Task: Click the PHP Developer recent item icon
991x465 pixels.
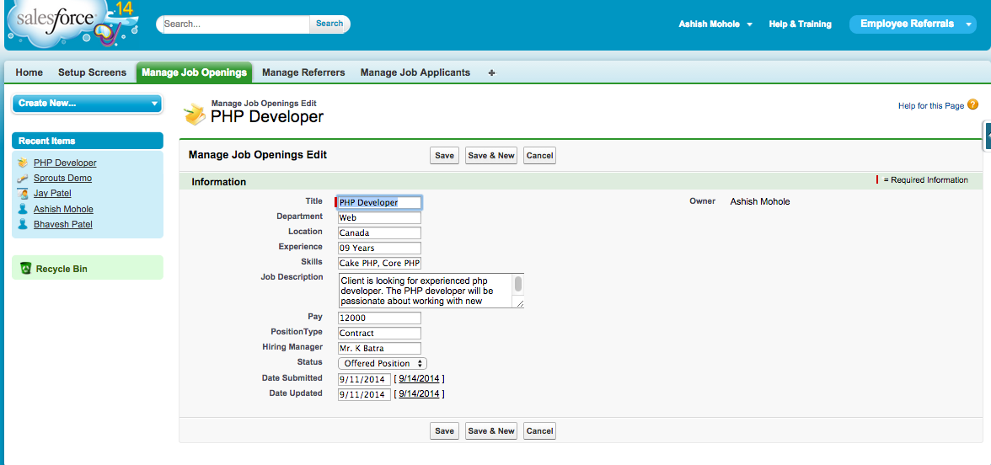Action: 23,163
